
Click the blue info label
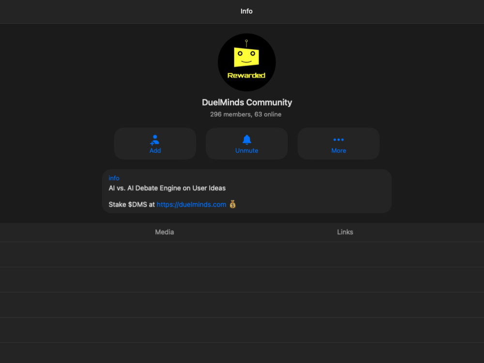pos(114,178)
